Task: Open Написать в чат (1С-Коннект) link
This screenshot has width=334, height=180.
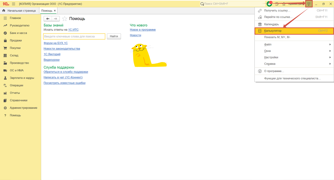Action: coord(63,77)
